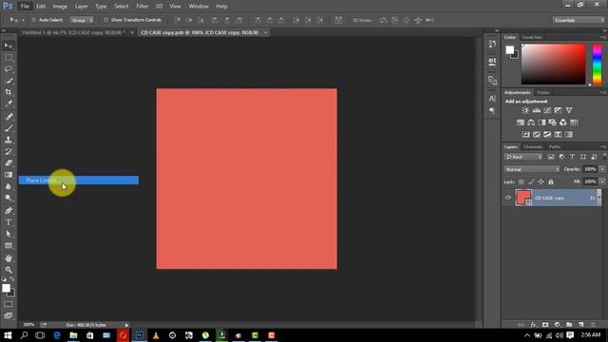Select the Move tool
The width and height of the screenshot is (608, 342).
[9, 46]
